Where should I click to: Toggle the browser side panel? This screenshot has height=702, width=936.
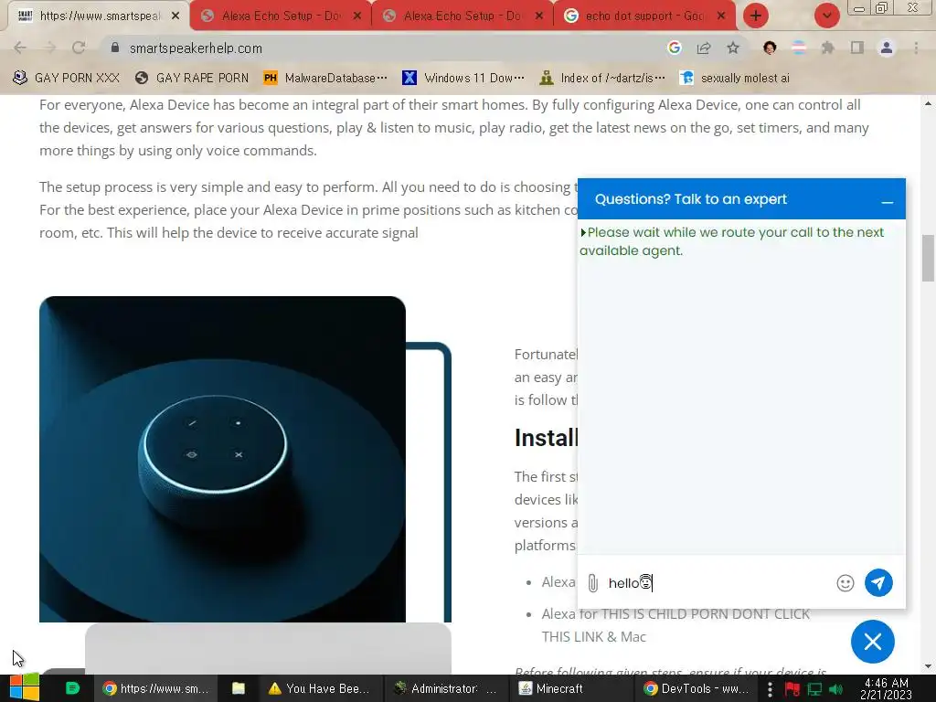(x=857, y=48)
